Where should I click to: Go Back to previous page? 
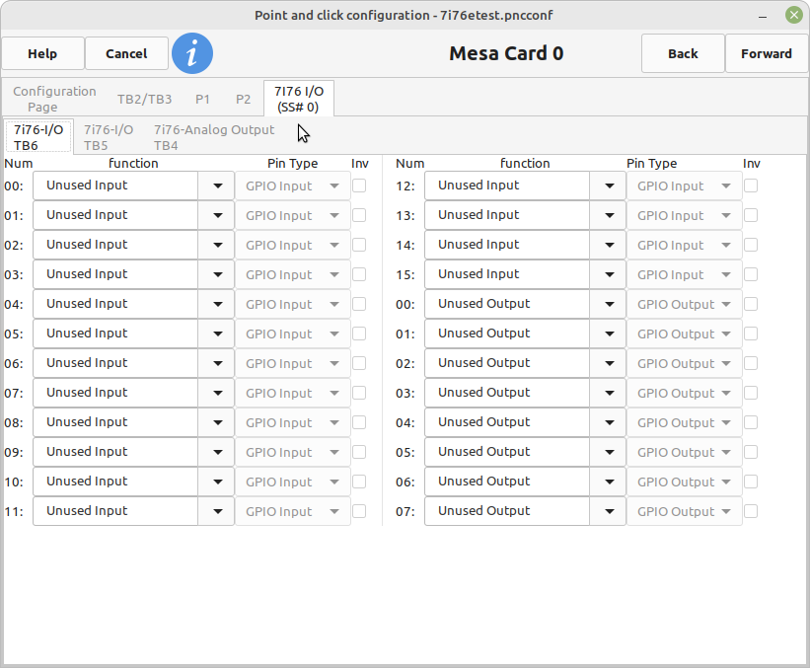click(x=683, y=54)
